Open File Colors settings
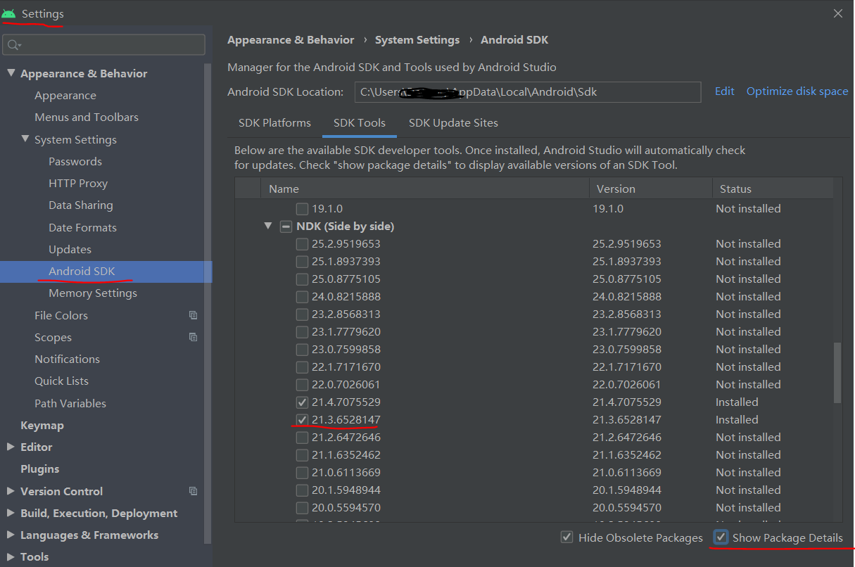855x567 pixels. tap(61, 316)
